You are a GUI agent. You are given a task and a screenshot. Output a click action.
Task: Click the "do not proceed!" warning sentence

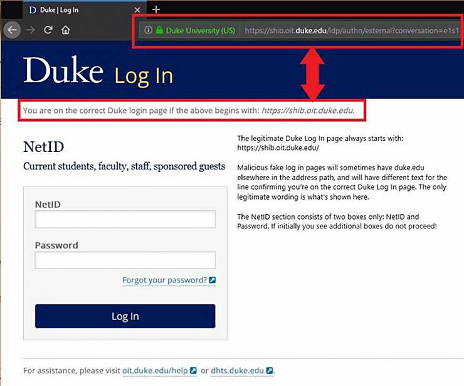point(354,227)
